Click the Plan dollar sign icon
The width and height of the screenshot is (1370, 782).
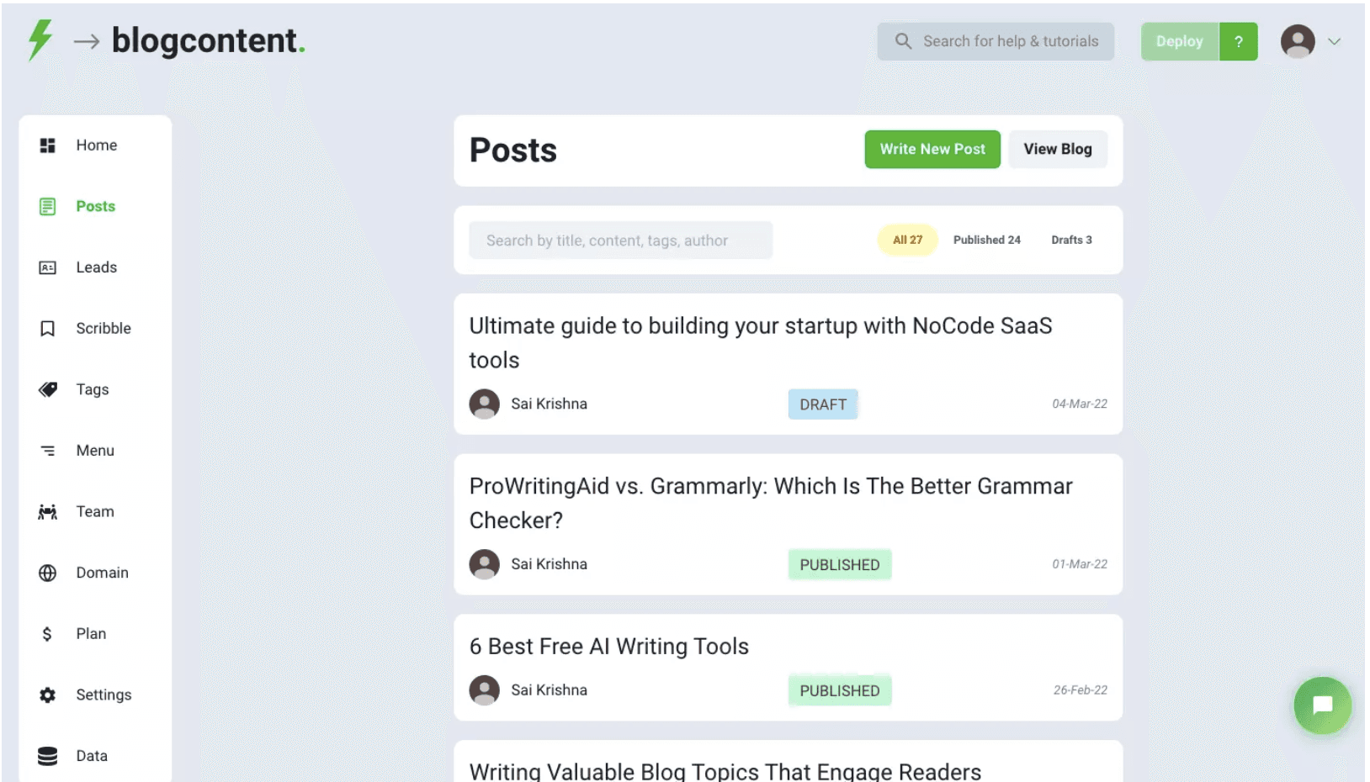pyautogui.click(x=48, y=634)
